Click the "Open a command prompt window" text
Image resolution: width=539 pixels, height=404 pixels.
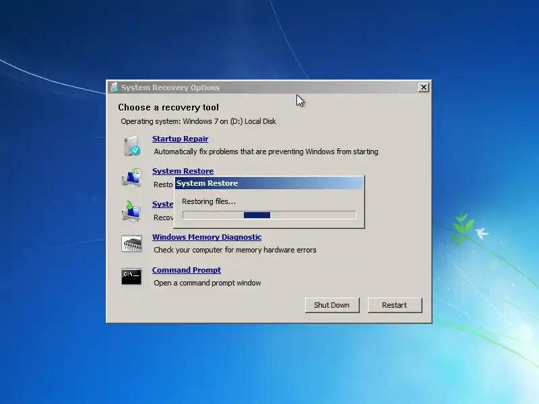pyautogui.click(x=208, y=283)
